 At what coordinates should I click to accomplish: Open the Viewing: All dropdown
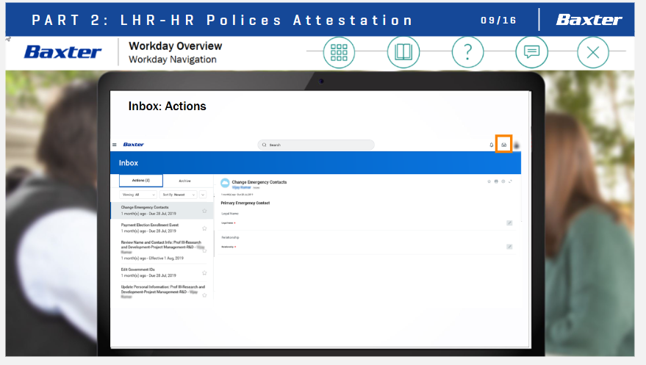(138, 195)
